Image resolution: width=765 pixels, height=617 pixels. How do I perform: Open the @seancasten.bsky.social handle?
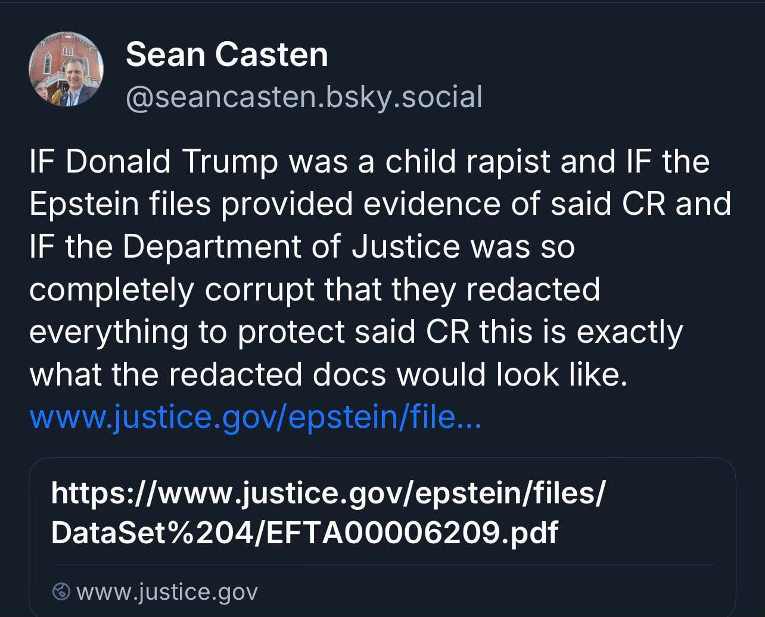pyautogui.click(x=304, y=97)
